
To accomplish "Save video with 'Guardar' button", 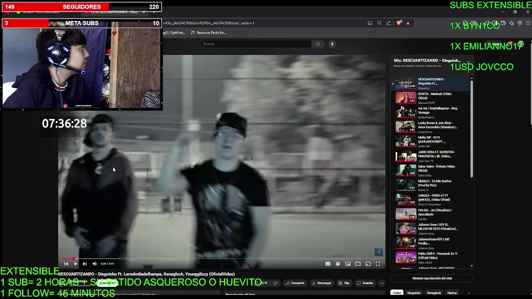I will point(365,283).
